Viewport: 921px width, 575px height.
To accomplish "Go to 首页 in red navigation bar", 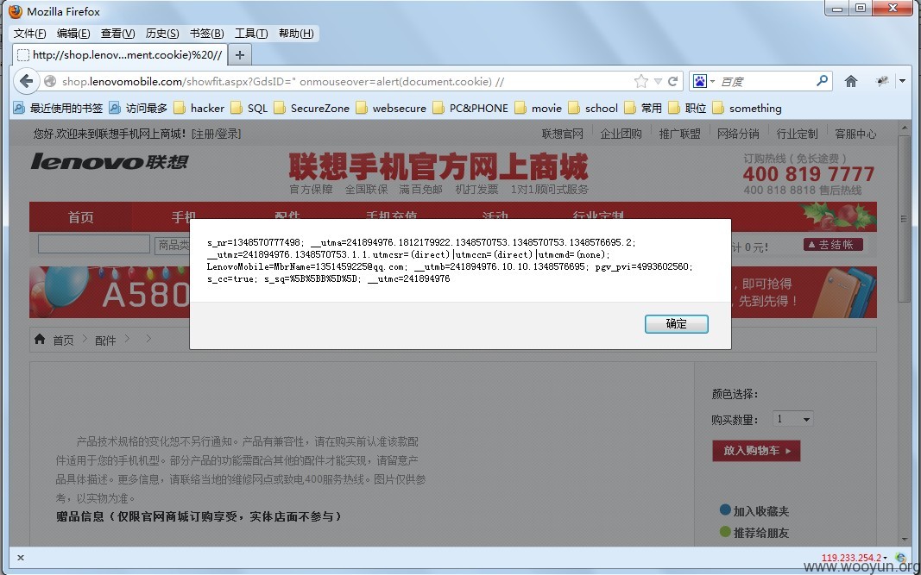I will [80, 217].
